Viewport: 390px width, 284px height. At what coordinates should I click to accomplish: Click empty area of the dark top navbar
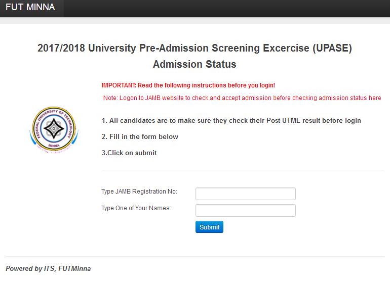tap(228, 8)
